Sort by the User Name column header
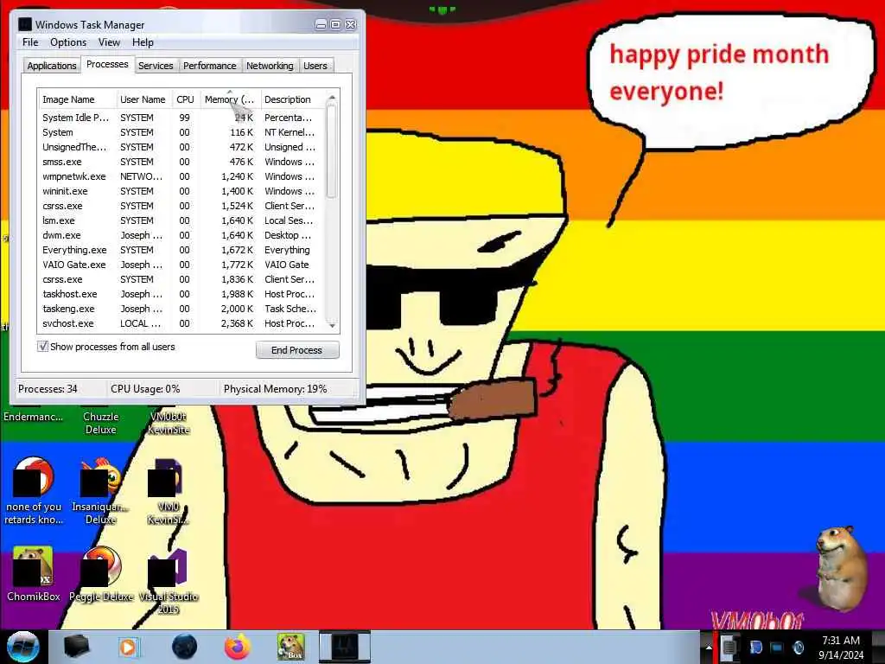This screenshot has width=885, height=664. tap(143, 99)
